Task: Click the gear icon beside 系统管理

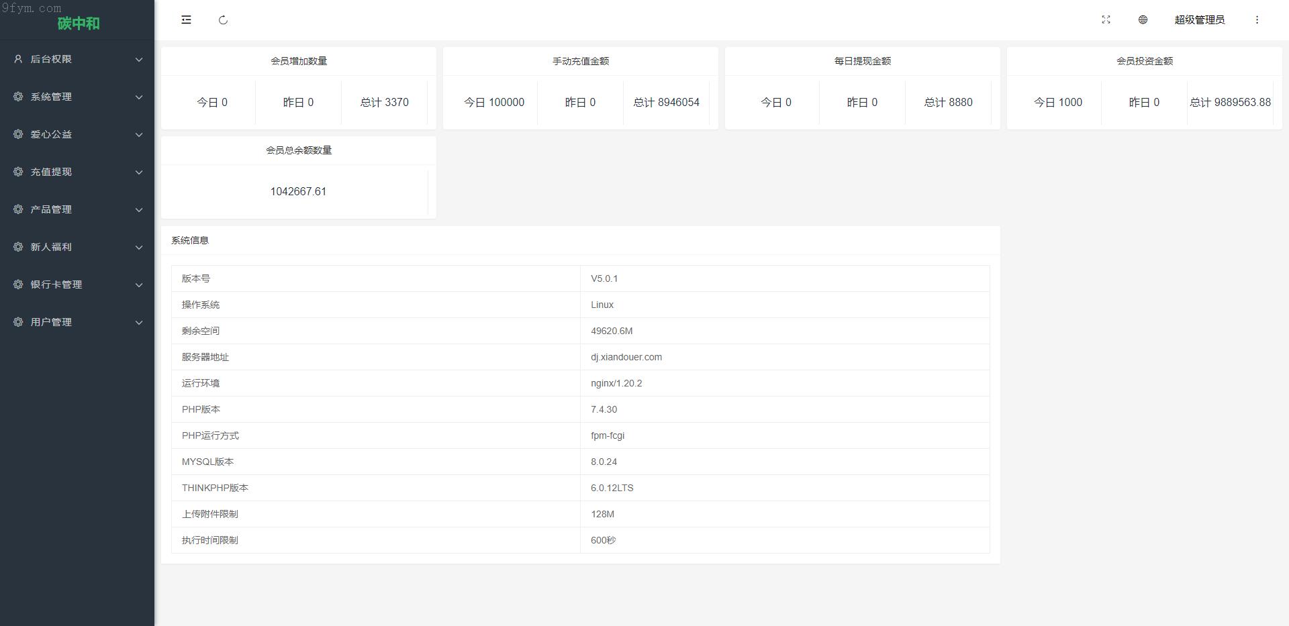Action: [18, 97]
